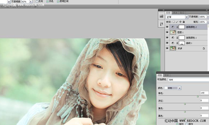Click the lock all padlock icon
Image resolution: width=209 pixels, height=125 pixels.
(184, 22)
